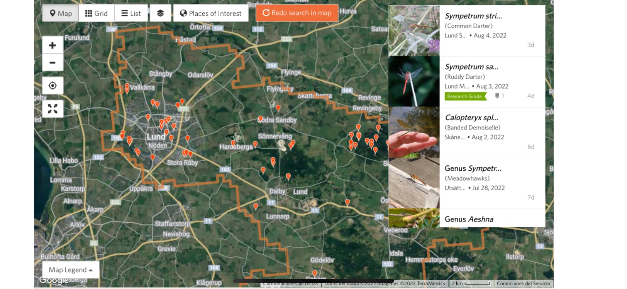This screenshot has height=289, width=627.
Task: Click the map pin near Lunnarp
Action: pyautogui.click(x=256, y=207)
